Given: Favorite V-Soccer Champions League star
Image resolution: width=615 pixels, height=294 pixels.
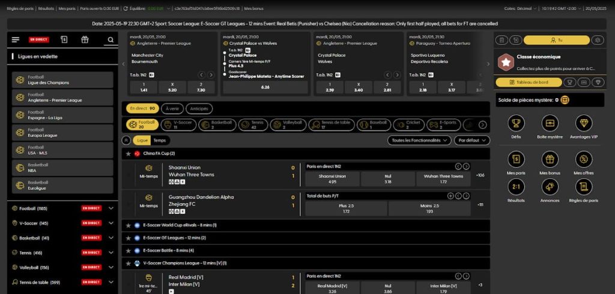Looking at the screenshot, I should point(129,263).
